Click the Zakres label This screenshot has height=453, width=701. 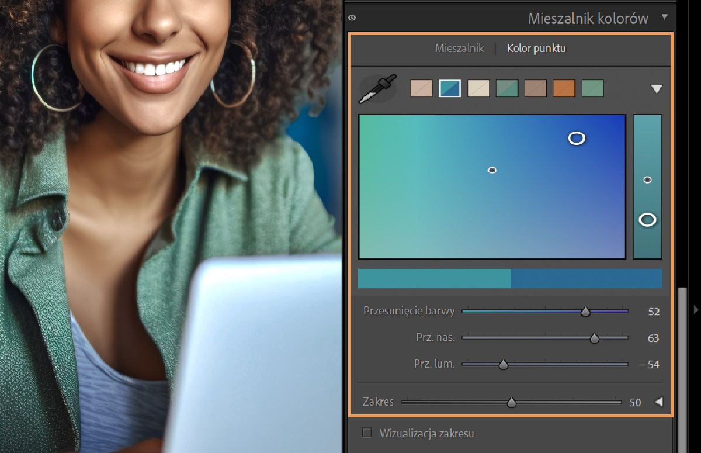[378, 402]
